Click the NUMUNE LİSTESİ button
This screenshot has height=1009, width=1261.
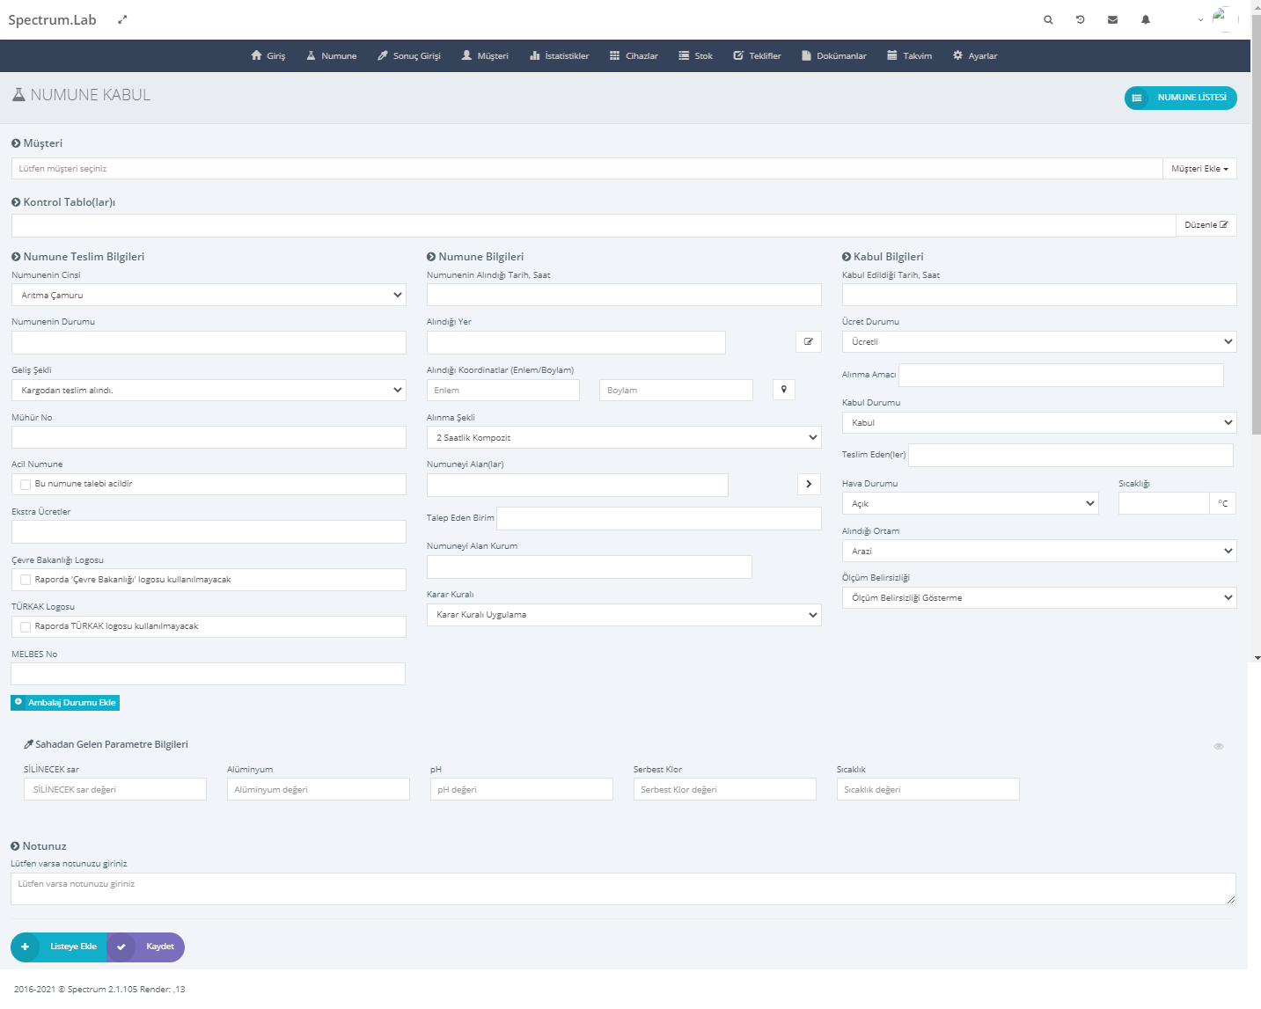pyautogui.click(x=1181, y=98)
